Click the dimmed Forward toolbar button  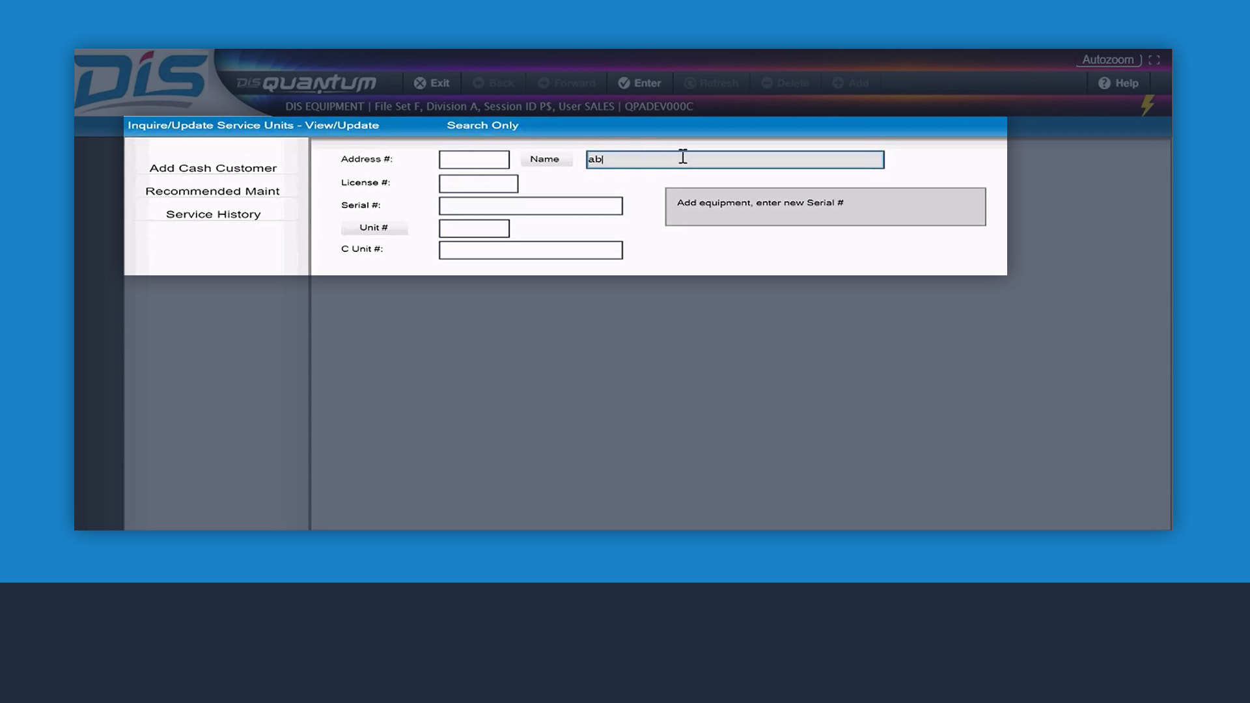566,83
